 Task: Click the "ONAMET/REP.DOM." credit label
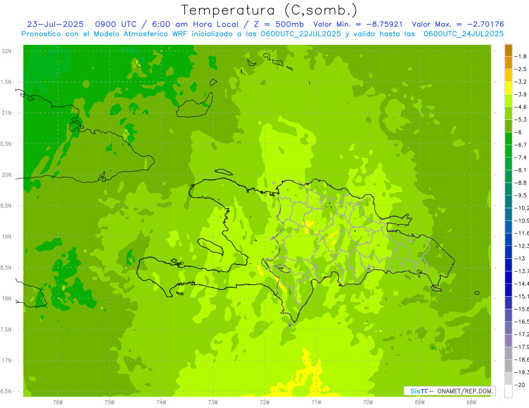[x=466, y=391]
